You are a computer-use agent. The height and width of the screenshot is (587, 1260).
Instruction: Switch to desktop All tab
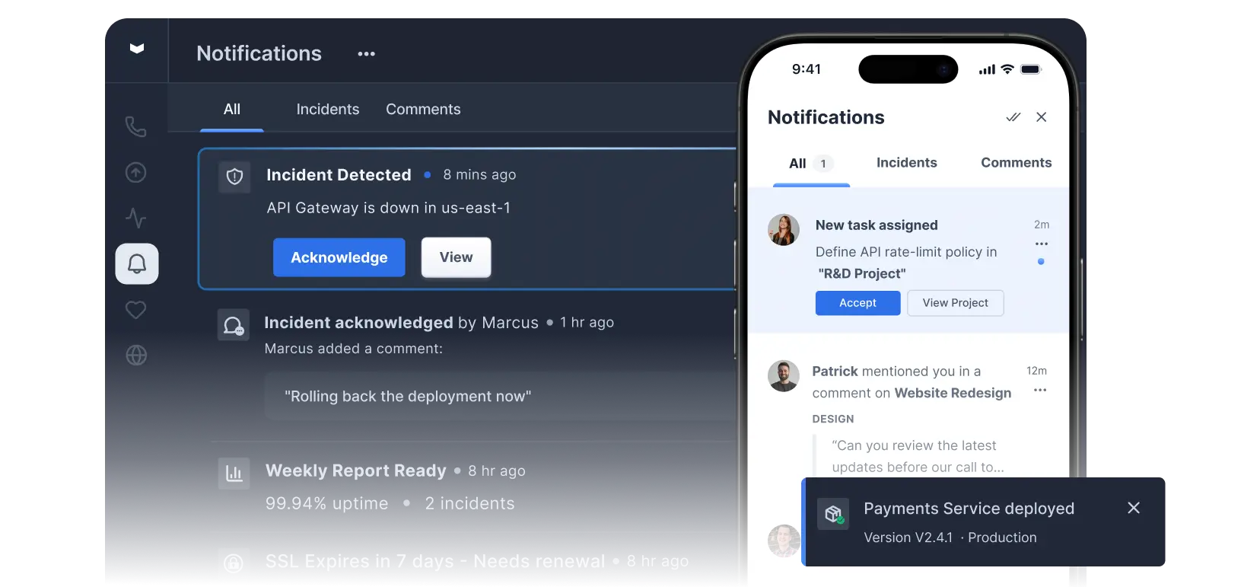coord(232,110)
